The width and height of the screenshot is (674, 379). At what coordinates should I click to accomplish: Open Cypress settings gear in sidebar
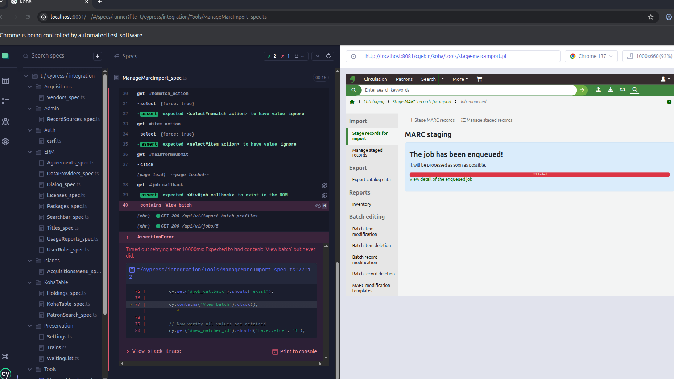pyautogui.click(x=5, y=142)
